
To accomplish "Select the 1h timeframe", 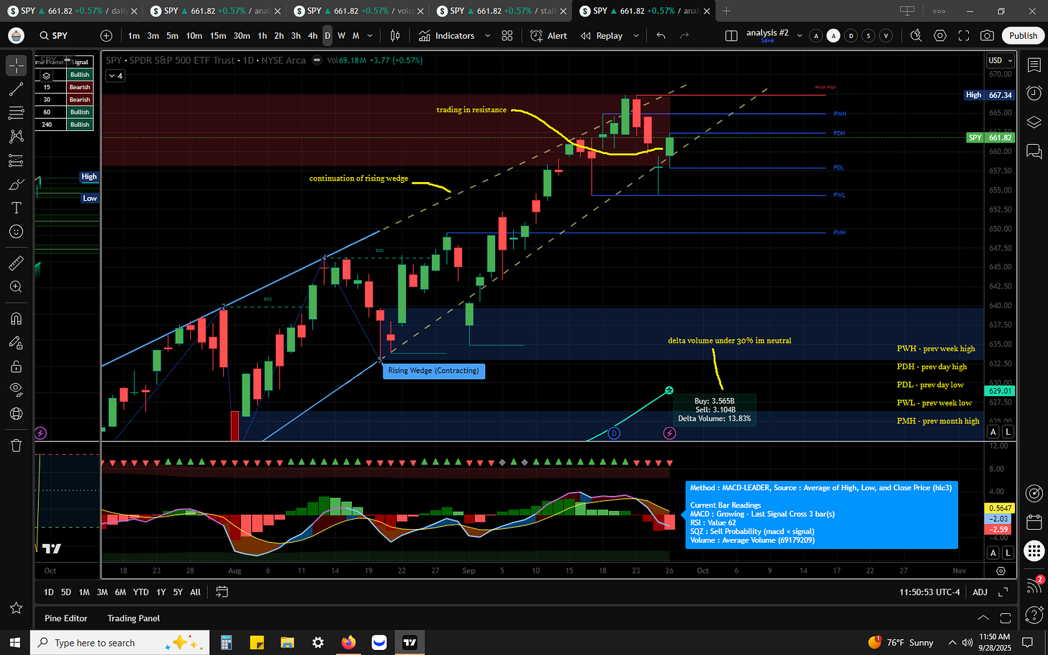I will [262, 35].
